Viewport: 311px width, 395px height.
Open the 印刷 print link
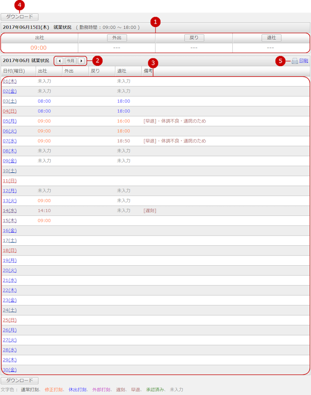[x=303, y=61]
